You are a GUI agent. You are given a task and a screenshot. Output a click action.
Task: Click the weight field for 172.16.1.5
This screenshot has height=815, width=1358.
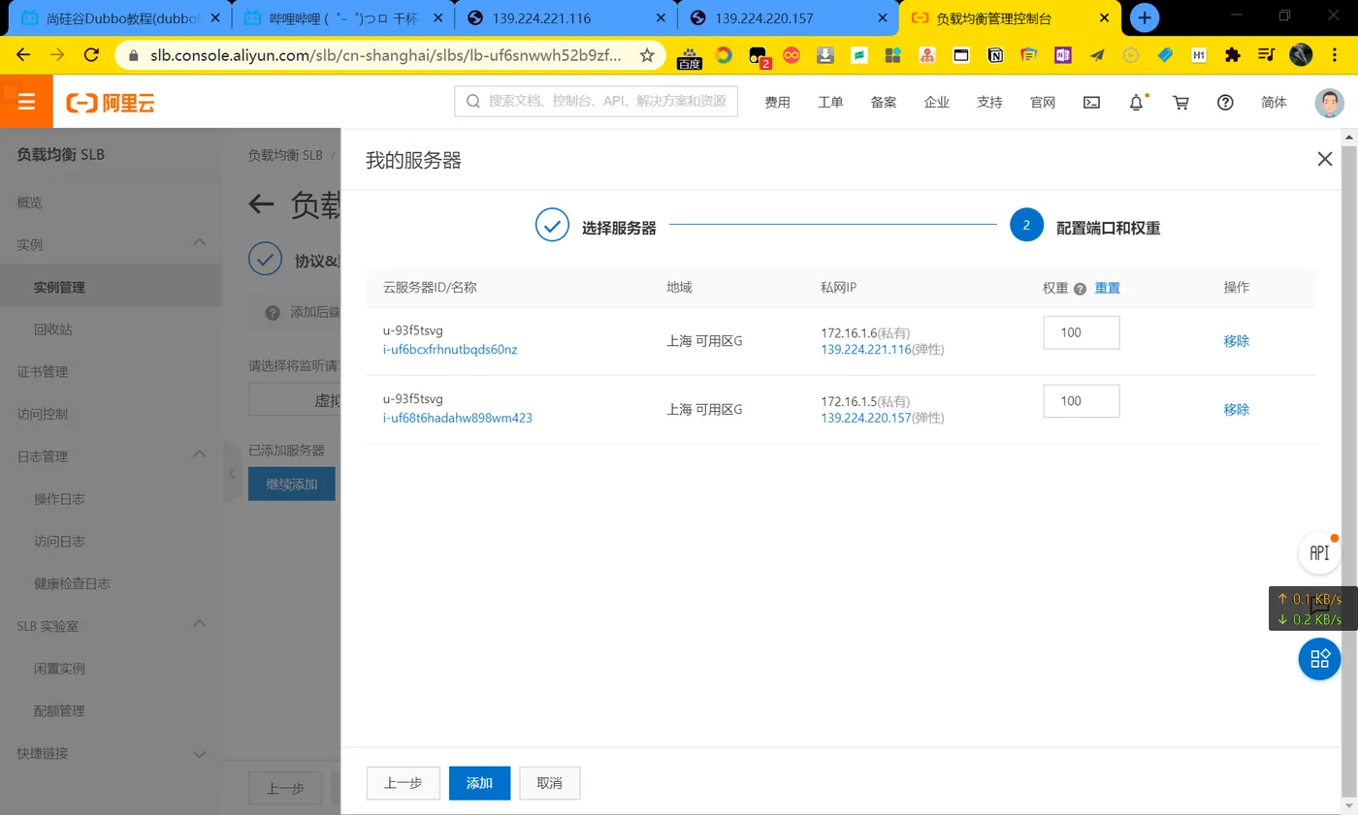(1082, 401)
